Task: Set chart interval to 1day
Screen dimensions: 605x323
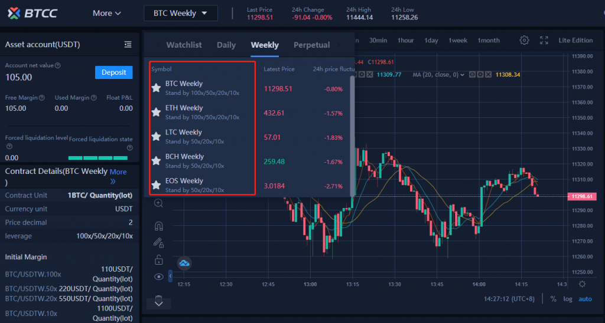Action: coord(431,41)
